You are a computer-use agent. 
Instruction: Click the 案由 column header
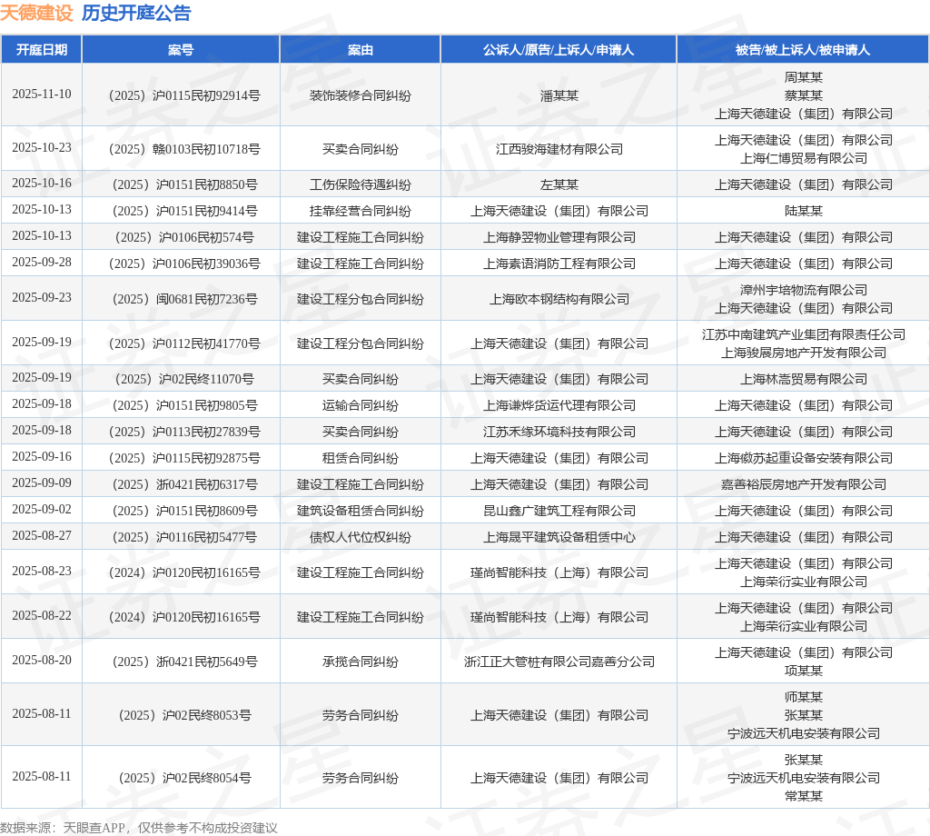[360, 50]
